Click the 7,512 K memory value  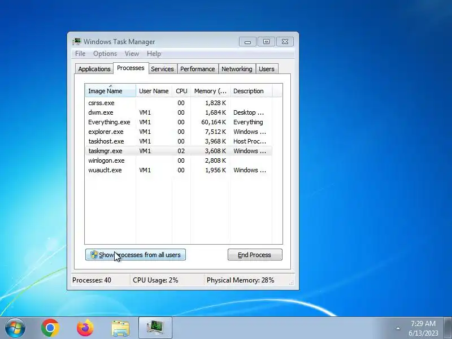[215, 132]
